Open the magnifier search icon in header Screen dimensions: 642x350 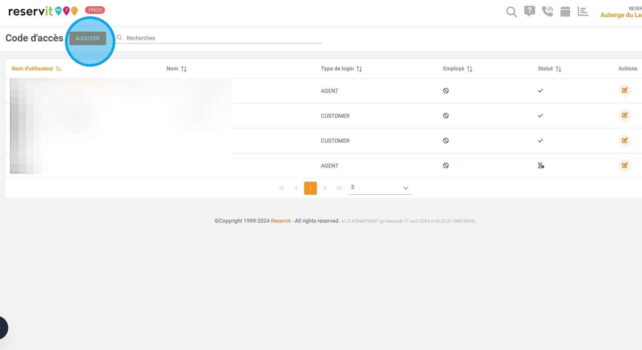pyautogui.click(x=511, y=12)
